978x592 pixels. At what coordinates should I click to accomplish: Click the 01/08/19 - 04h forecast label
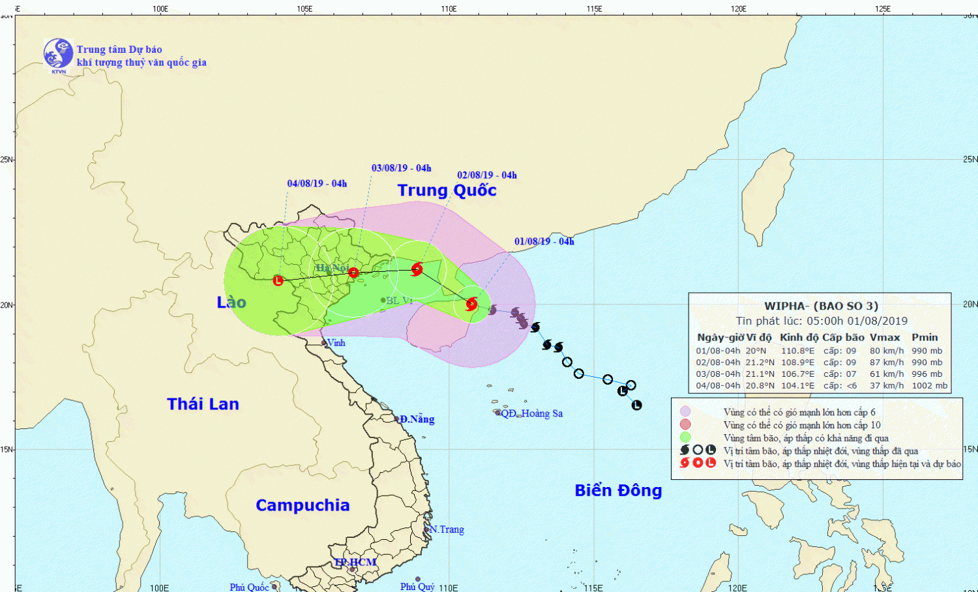(544, 242)
